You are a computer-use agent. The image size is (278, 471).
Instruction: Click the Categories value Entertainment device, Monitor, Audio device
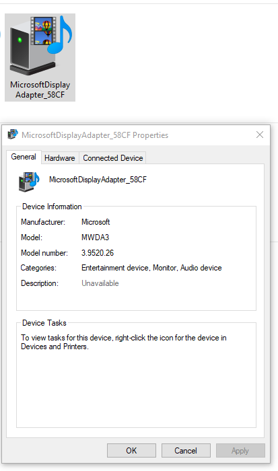[151, 268]
